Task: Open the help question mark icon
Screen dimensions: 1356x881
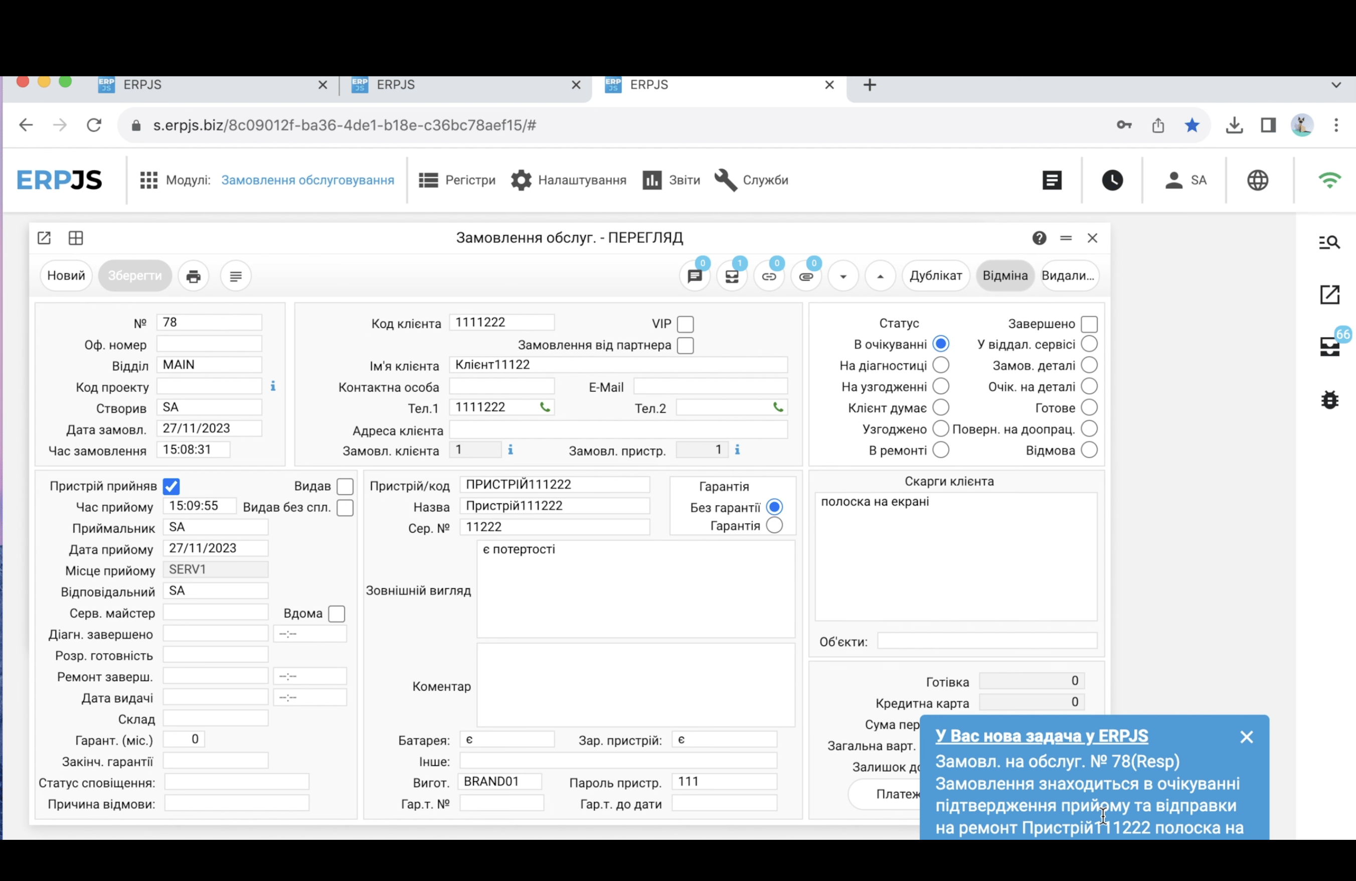Action: click(x=1039, y=238)
